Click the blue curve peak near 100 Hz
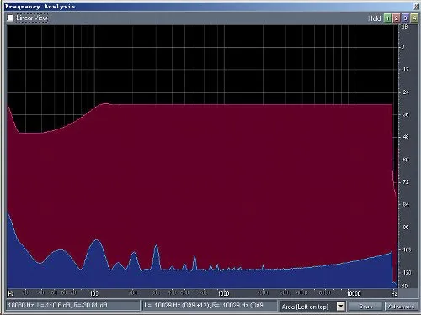 click(97, 240)
